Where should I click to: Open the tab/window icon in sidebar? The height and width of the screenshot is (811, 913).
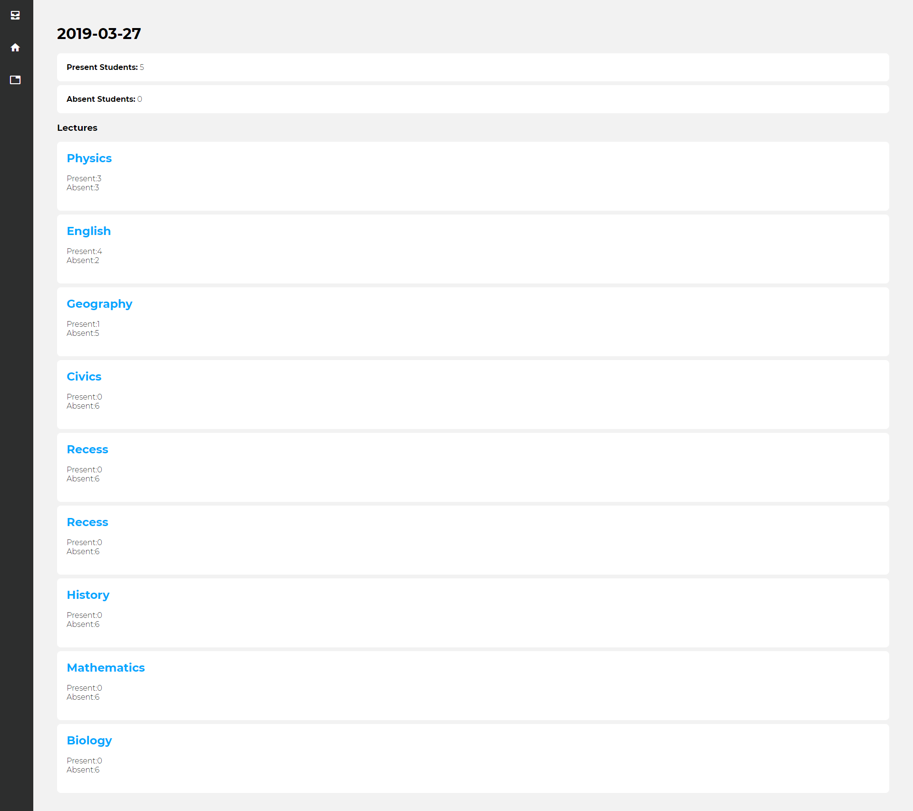15,80
